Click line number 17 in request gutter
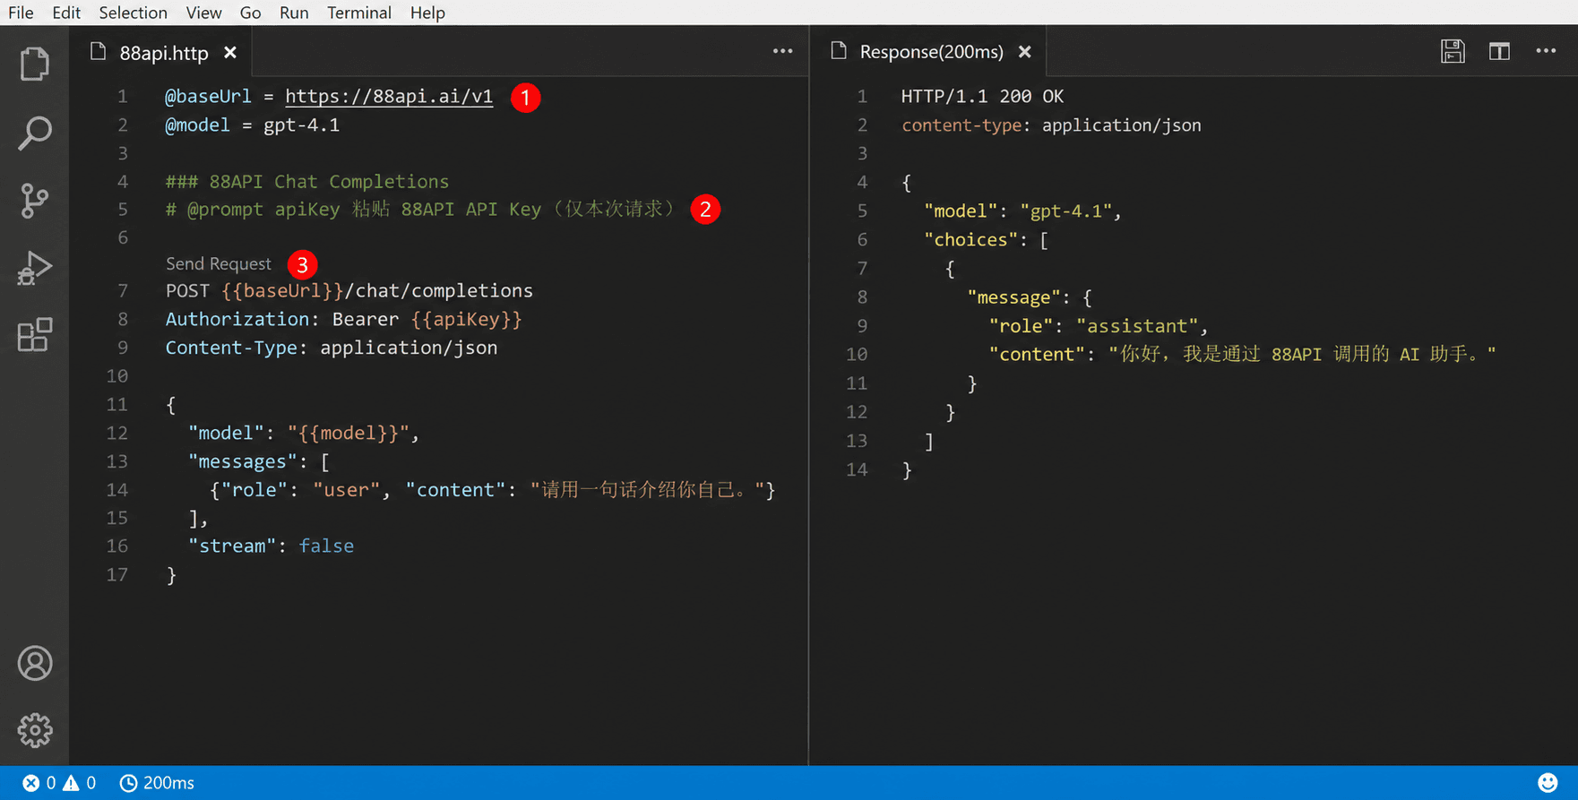Image resolution: width=1578 pixels, height=800 pixels. (x=117, y=574)
